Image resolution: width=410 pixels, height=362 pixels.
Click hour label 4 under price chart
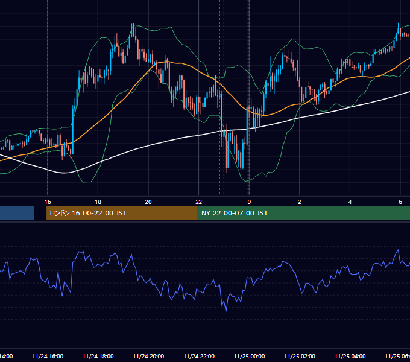pyautogui.click(x=350, y=202)
